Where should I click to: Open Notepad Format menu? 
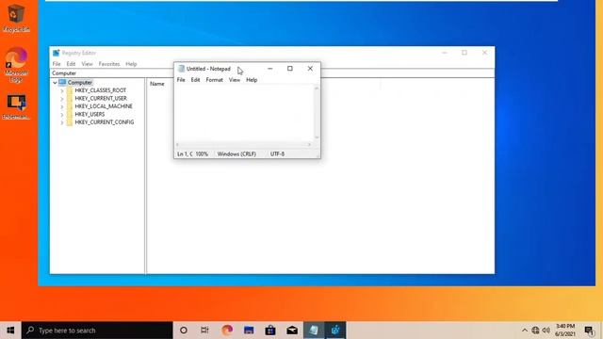(x=214, y=80)
